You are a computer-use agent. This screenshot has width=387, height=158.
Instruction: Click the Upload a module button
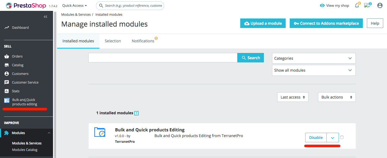click(x=263, y=23)
